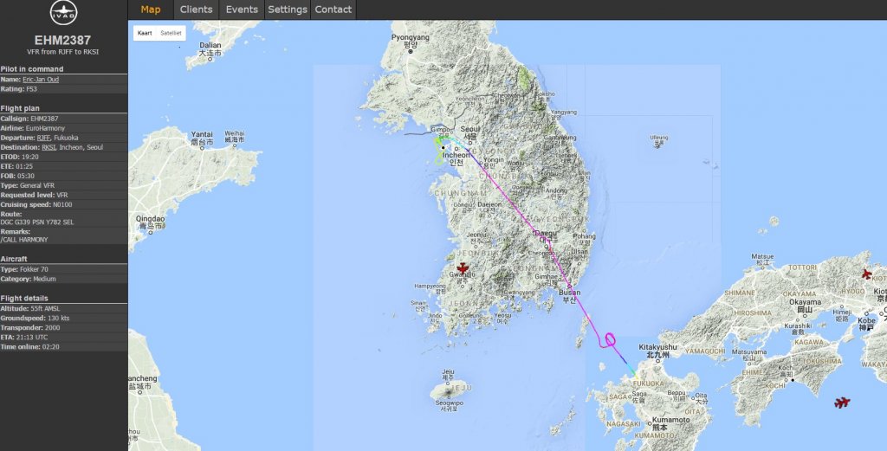Click the IVAO logo
Image resolution: width=887 pixels, height=451 pixels.
click(63, 15)
